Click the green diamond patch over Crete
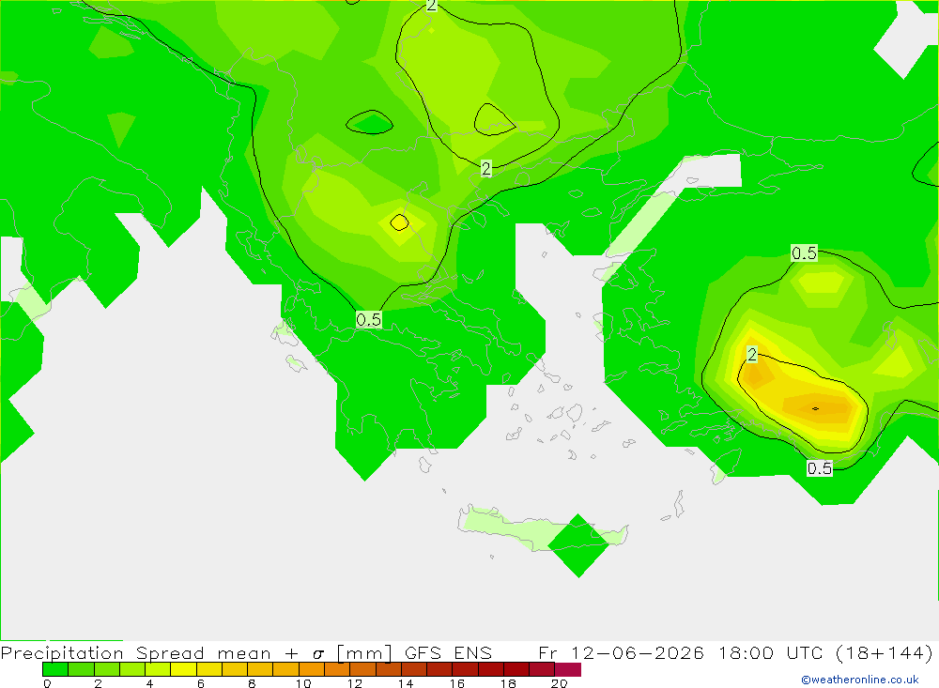 pyautogui.click(x=578, y=545)
